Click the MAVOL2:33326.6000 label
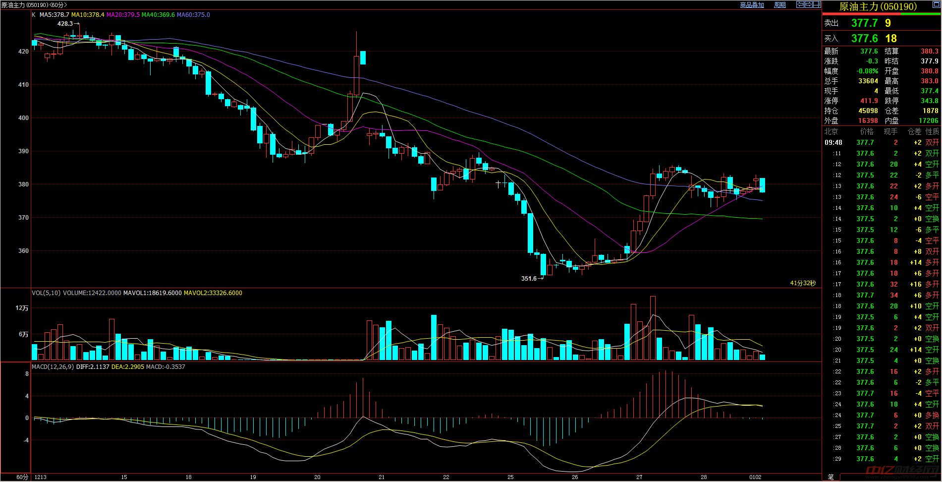 coord(213,293)
